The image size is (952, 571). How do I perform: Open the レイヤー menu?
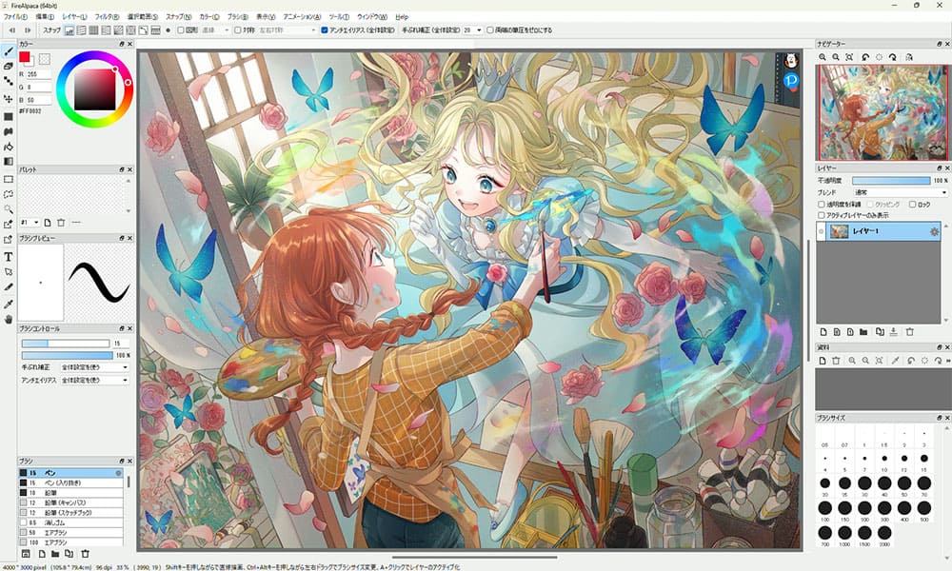73,15
